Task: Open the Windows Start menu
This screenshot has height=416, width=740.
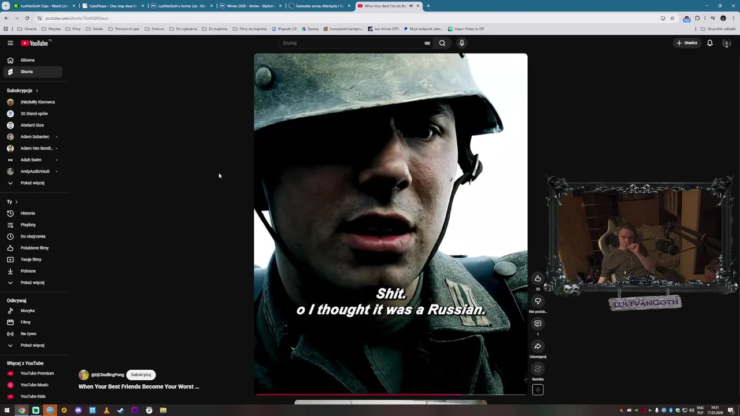Action: pos(7,410)
